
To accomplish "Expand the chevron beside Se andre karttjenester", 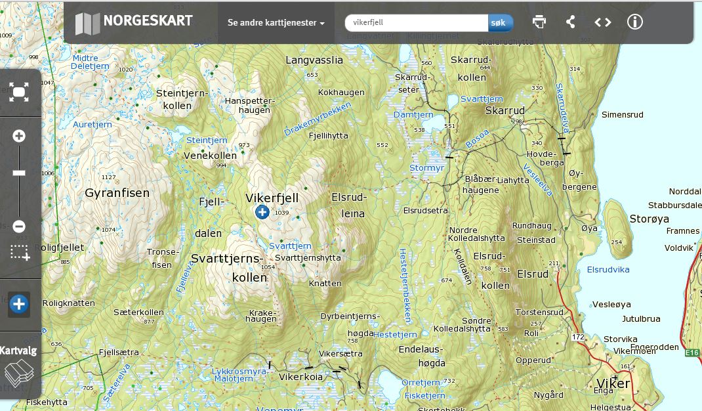I will pos(321,22).
